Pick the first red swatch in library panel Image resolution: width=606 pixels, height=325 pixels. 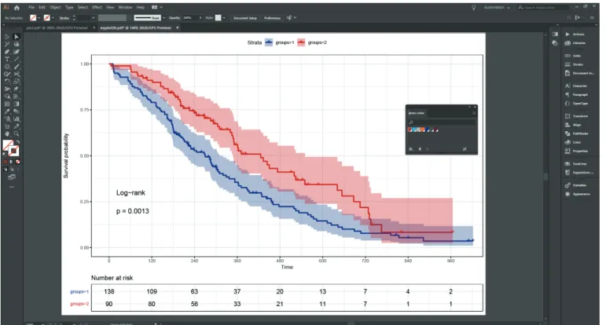tap(410, 130)
